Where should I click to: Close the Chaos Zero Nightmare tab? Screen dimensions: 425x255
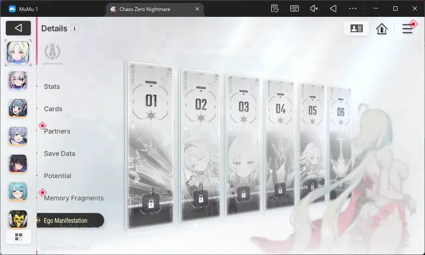197,9
